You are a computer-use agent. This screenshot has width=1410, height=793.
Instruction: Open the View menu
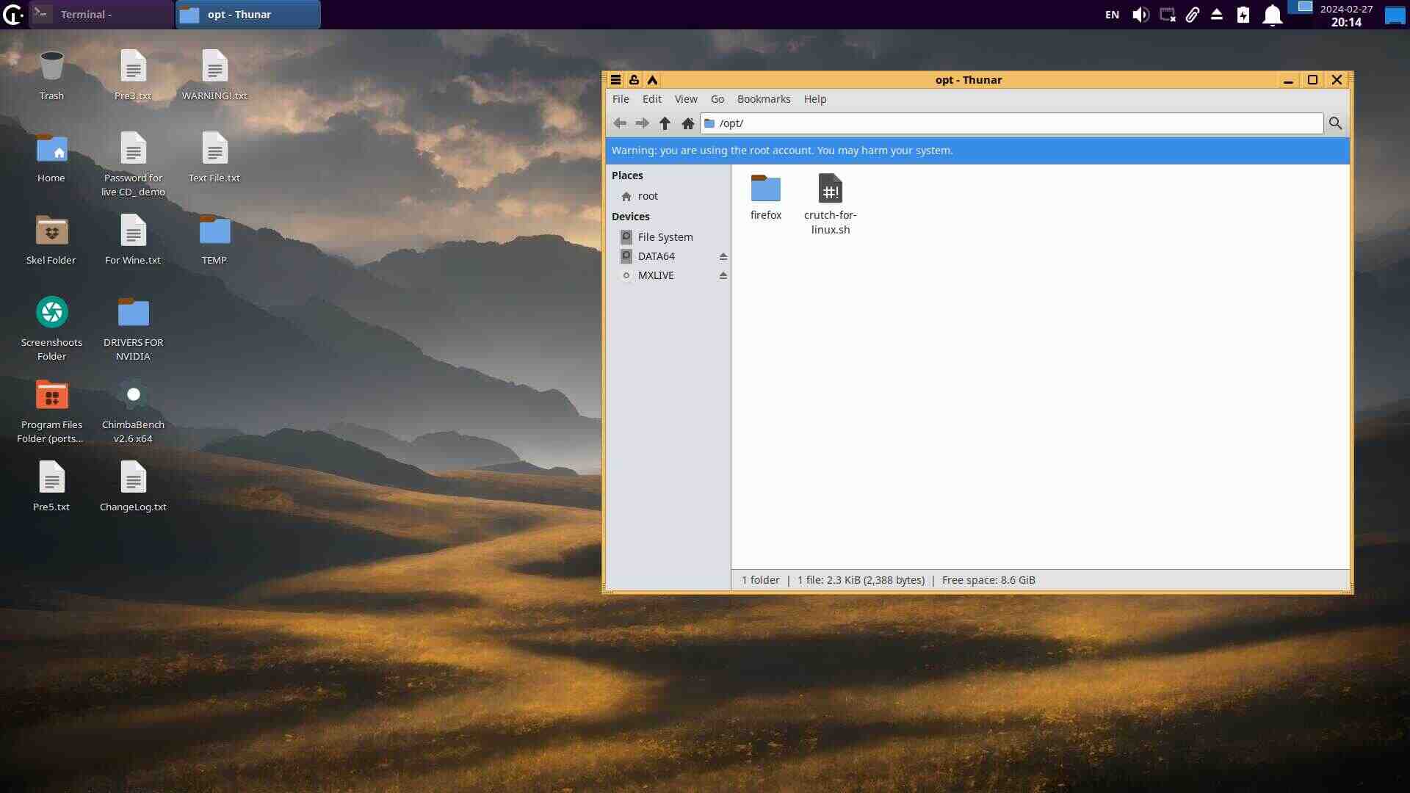click(685, 99)
